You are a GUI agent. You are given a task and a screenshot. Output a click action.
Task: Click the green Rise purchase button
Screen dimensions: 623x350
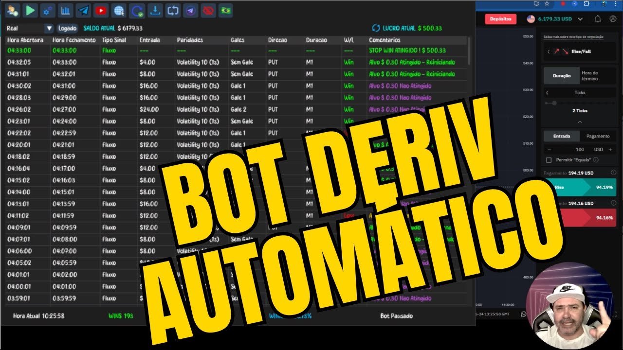tap(579, 187)
